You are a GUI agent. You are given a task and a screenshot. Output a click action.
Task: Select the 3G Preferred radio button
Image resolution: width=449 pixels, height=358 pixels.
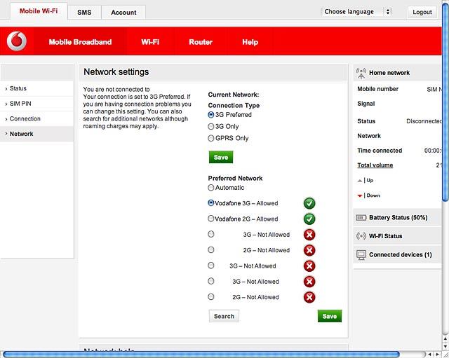pyautogui.click(x=211, y=115)
